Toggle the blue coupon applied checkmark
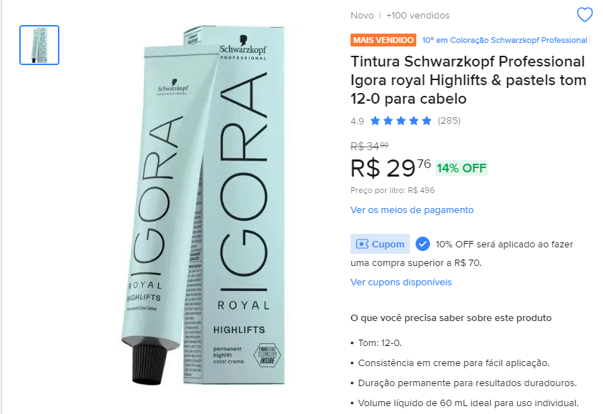The width and height of the screenshot is (603, 414). pyautogui.click(x=422, y=244)
